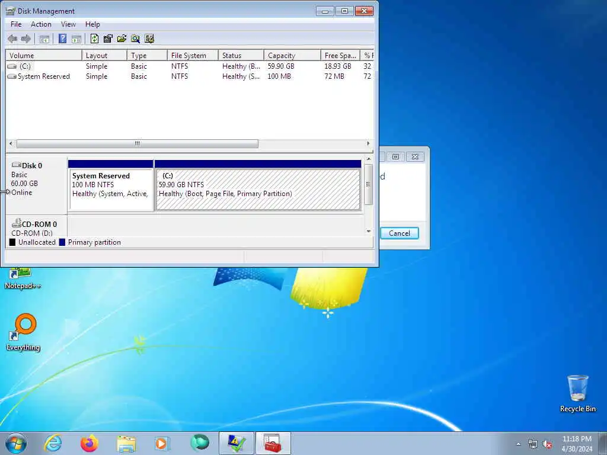Click the network tray icon

point(533,444)
